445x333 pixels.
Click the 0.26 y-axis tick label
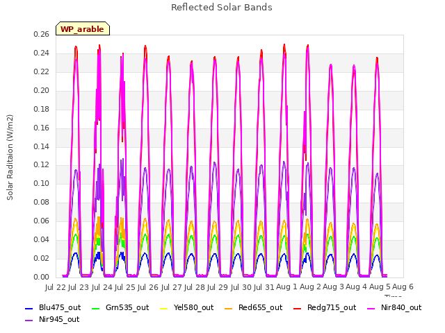click(42, 34)
